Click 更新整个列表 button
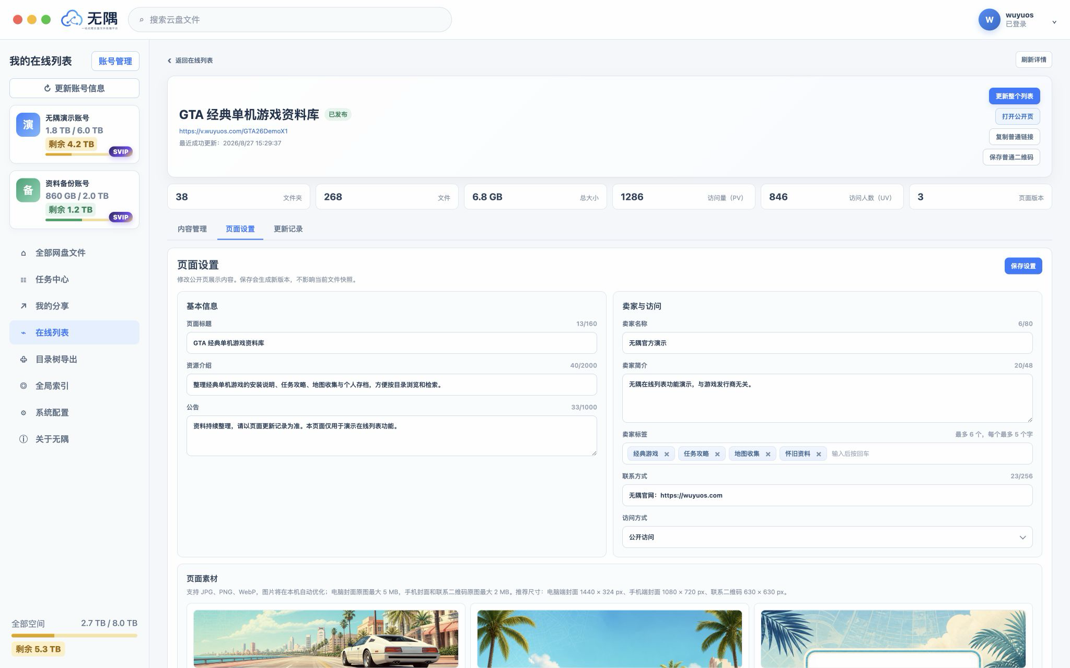This screenshot has width=1070, height=668. tap(1014, 96)
